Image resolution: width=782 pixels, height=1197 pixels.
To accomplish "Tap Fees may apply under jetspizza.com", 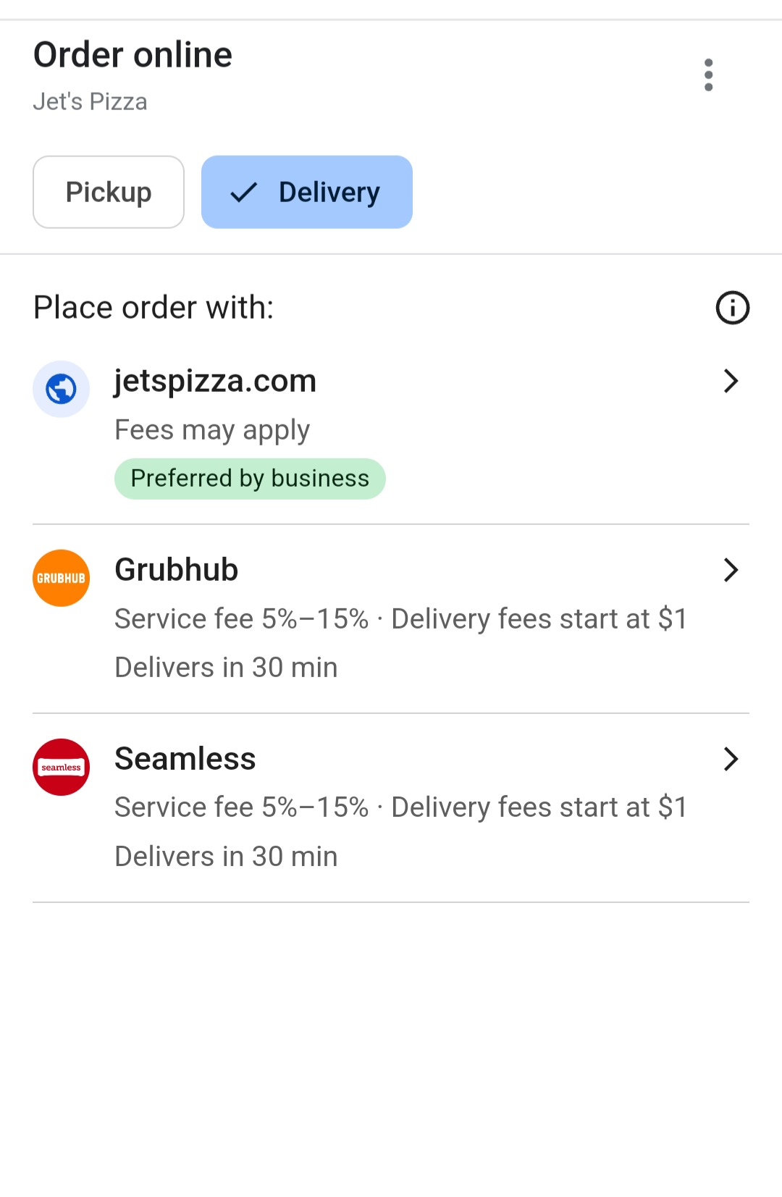I will pos(212,430).
